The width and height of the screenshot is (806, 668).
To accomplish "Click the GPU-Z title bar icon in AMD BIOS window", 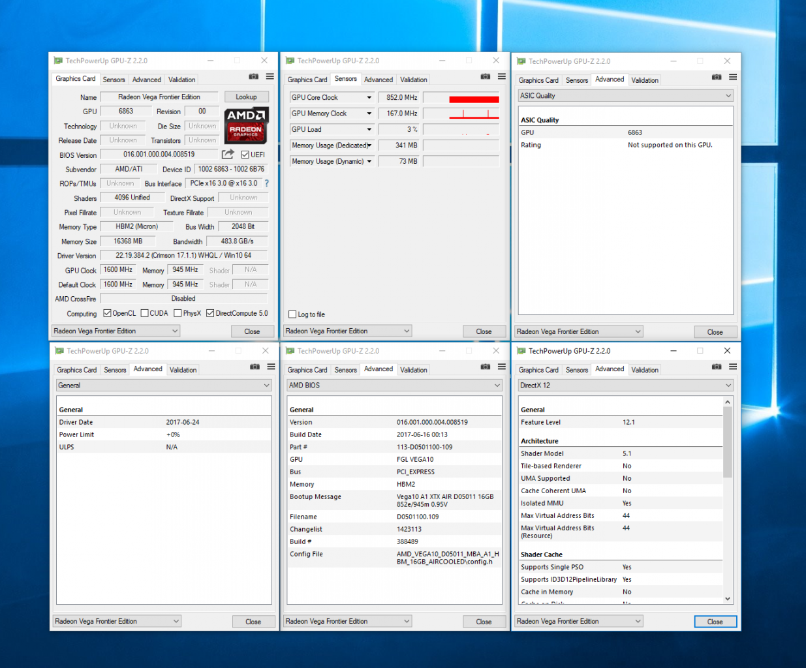I will pos(290,351).
